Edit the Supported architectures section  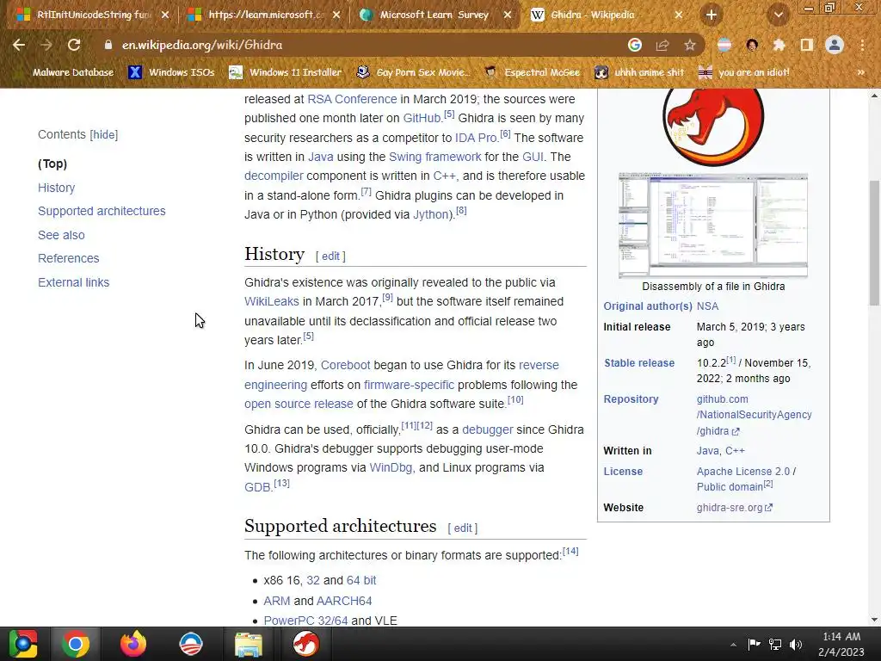tap(462, 528)
